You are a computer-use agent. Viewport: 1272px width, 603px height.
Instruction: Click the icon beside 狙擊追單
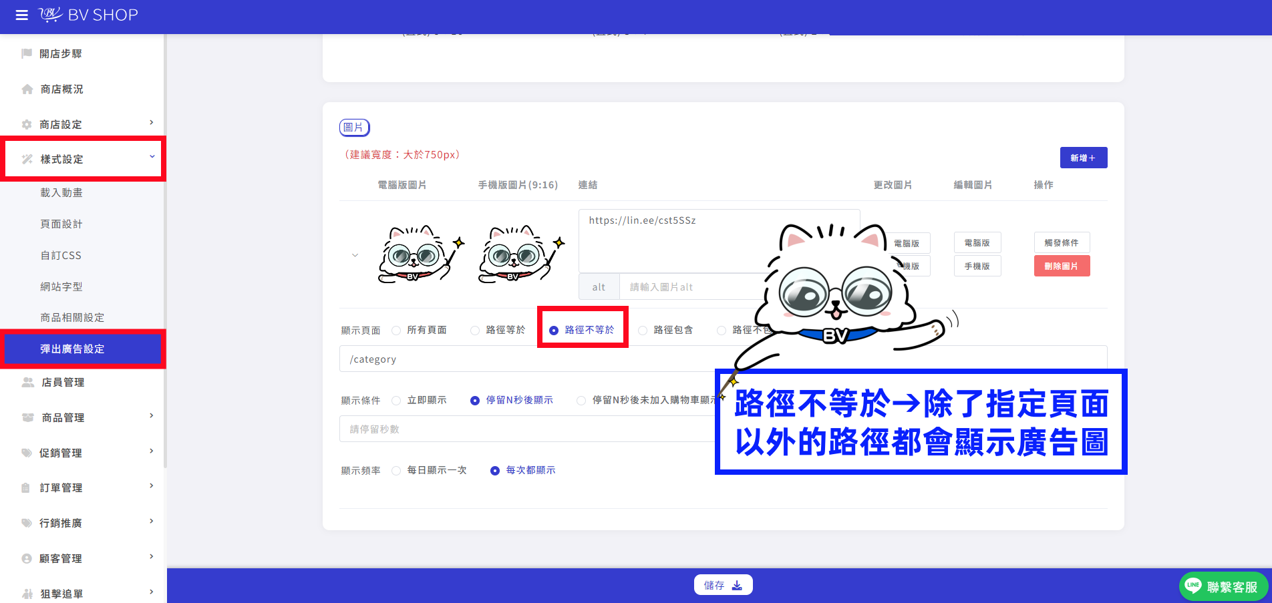(x=27, y=594)
